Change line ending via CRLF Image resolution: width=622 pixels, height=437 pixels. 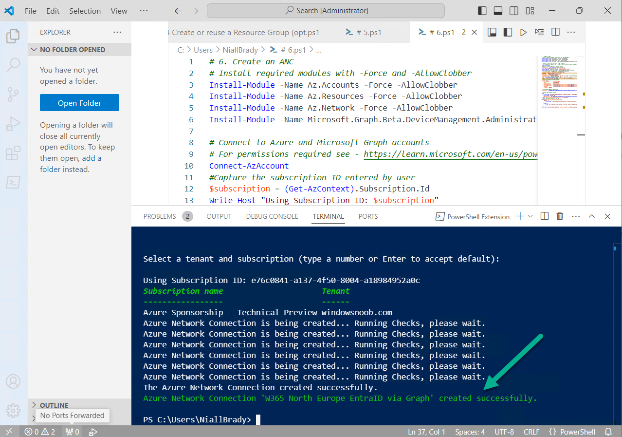coord(531,432)
